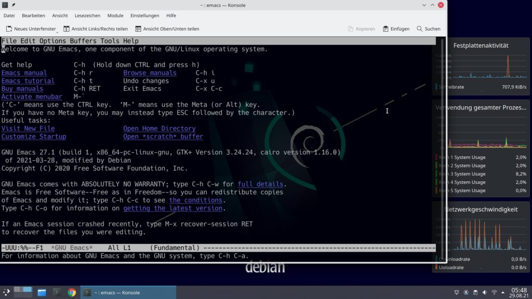
Task: Follow the getting the latest version link
Action: pos(172,208)
